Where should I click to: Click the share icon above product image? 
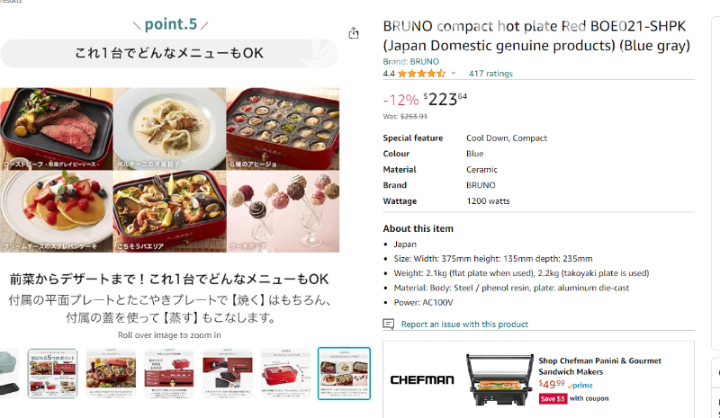tap(354, 33)
